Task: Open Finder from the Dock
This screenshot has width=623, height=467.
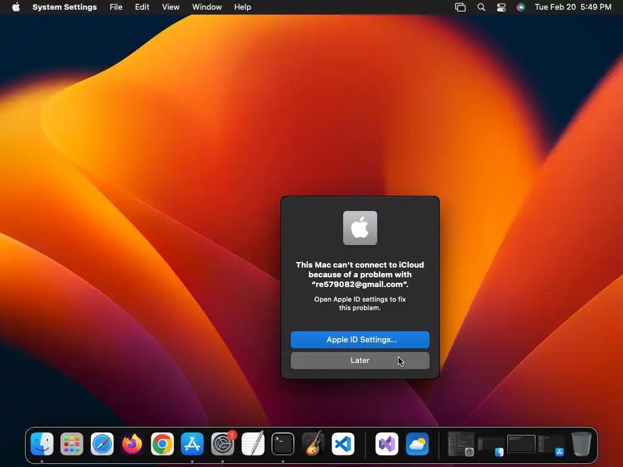Action: tap(42, 443)
